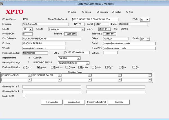Open the PF/PJ dropdown
Image resolution: width=169 pixels, height=120 pixels.
click(148, 20)
